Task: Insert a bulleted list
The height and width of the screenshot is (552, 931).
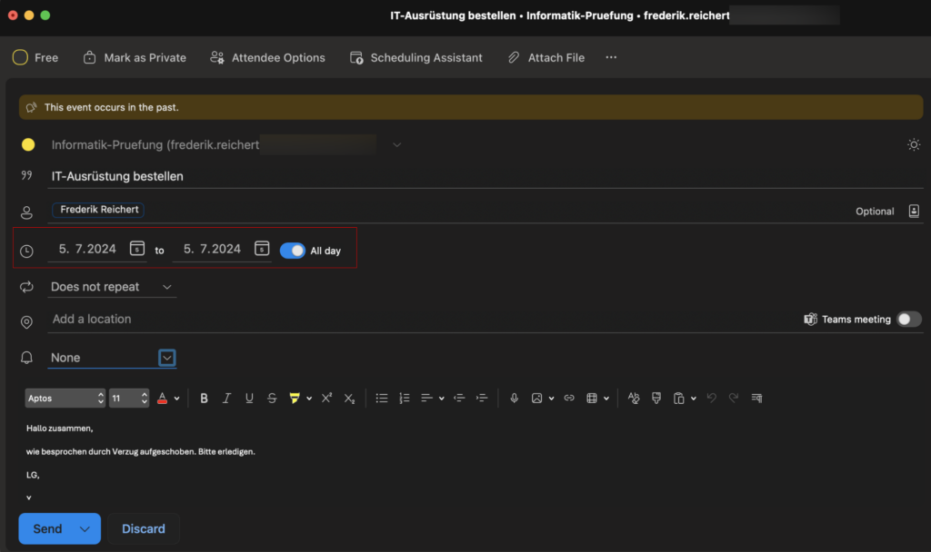Action: point(382,398)
